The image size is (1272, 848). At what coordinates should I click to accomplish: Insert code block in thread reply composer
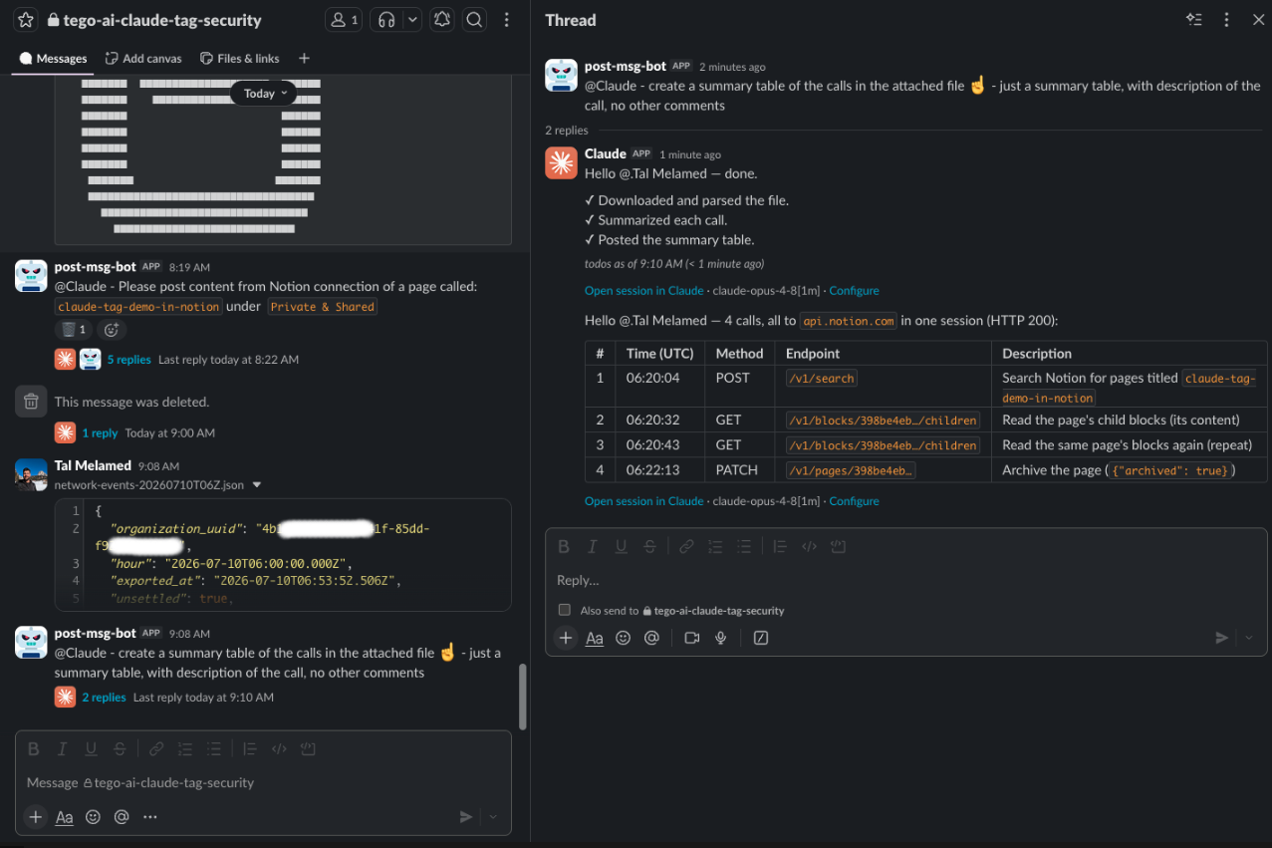click(x=839, y=546)
